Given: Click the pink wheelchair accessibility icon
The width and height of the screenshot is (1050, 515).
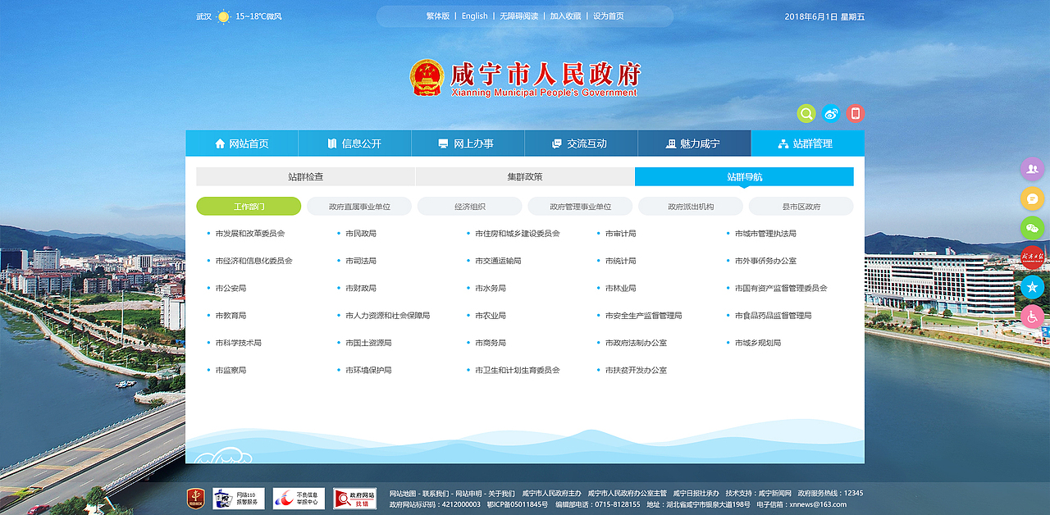Looking at the screenshot, I should pos(1032,317).
